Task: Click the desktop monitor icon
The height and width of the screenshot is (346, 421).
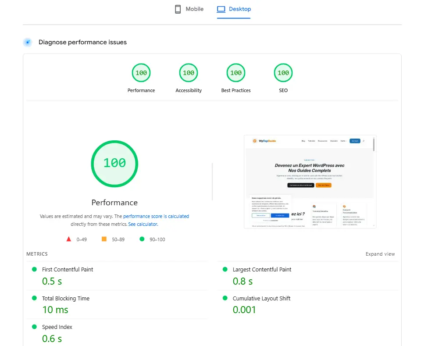Action: 221,9
